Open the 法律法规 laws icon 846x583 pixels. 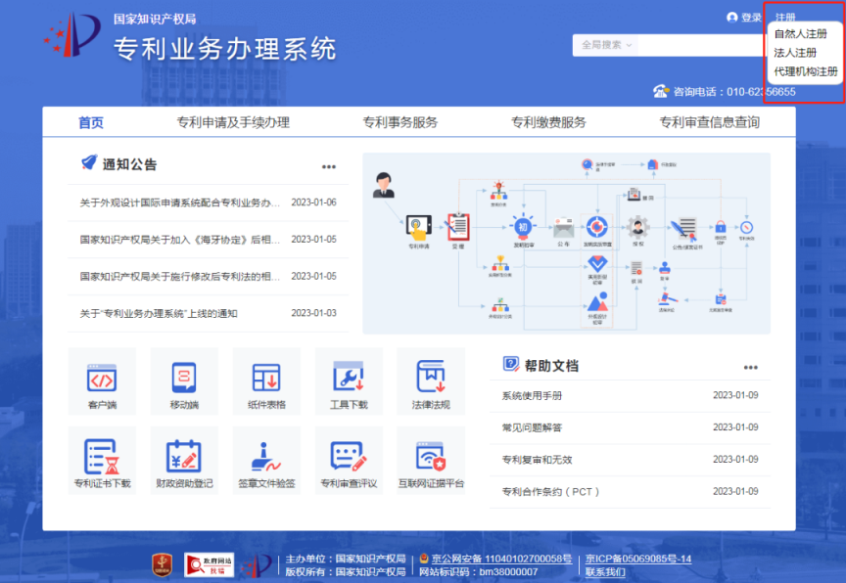(x=431, y=381)
